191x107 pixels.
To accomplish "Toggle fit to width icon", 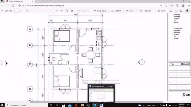I will pyautogui.click(x=72, y=11).
